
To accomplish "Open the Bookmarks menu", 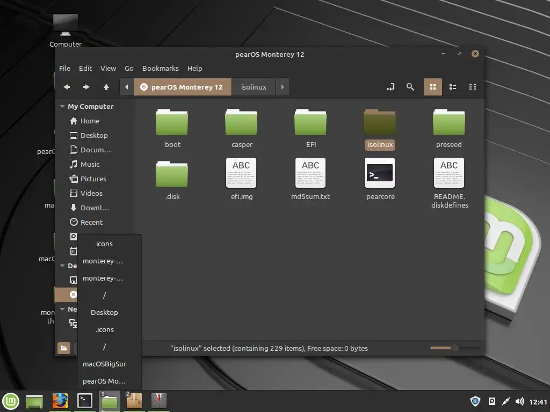I will tap(160, 68).
